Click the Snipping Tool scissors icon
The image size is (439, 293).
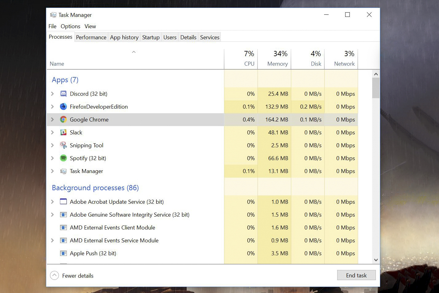[x=63, y=145]
